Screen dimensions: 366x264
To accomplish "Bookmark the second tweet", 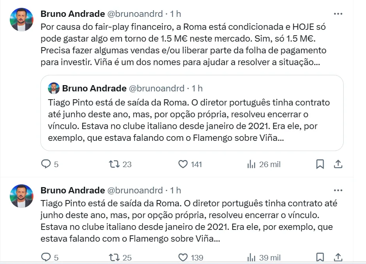I will click(x=320, y=257).
